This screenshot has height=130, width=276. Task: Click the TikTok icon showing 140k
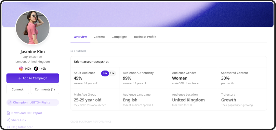[x=36, y=68]
